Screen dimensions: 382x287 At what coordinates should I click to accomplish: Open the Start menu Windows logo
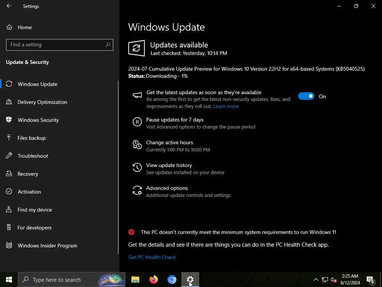click(x=9, y=280)
